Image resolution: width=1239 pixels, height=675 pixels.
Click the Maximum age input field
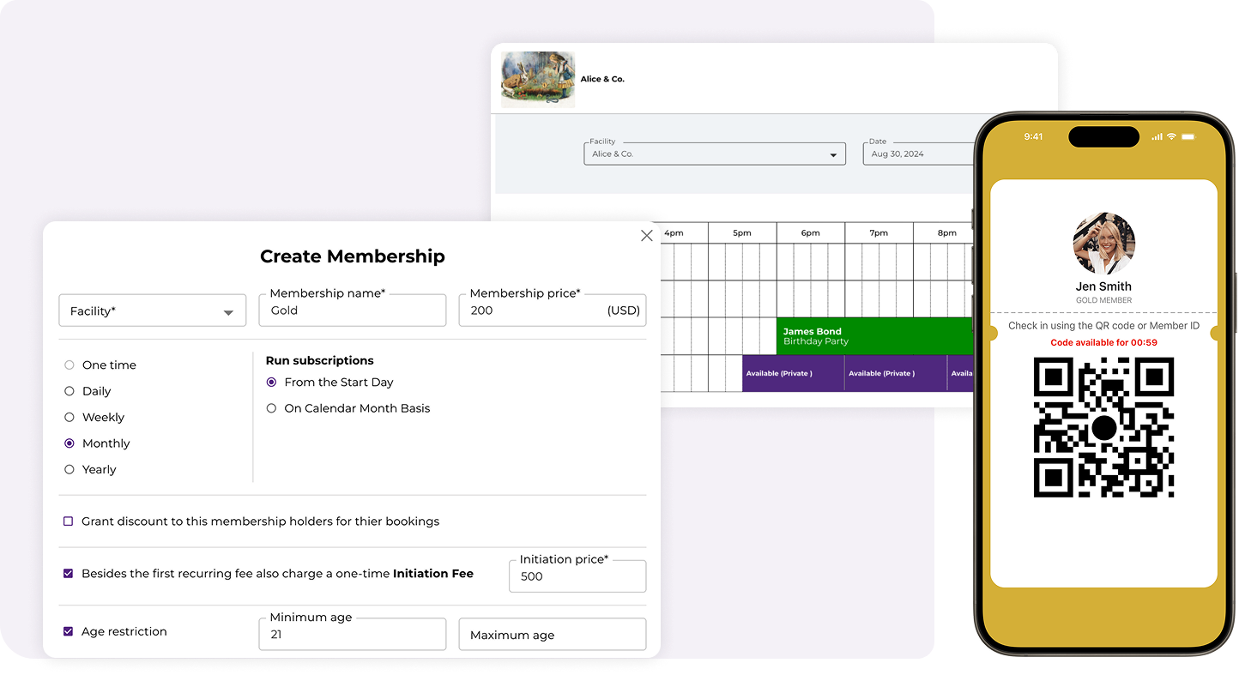pyautogui.click(x=552, y=636)
